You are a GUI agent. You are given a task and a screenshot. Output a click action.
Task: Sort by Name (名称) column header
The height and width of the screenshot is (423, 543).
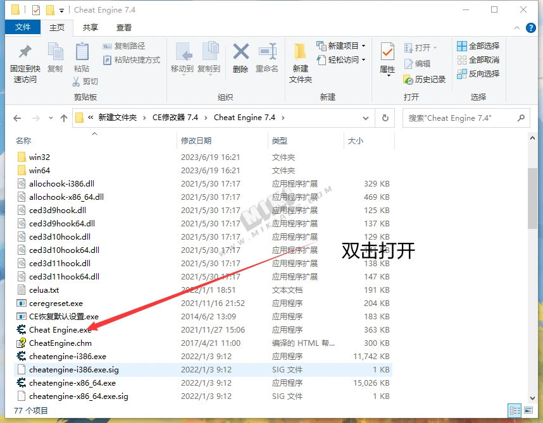tap(23, 141)
